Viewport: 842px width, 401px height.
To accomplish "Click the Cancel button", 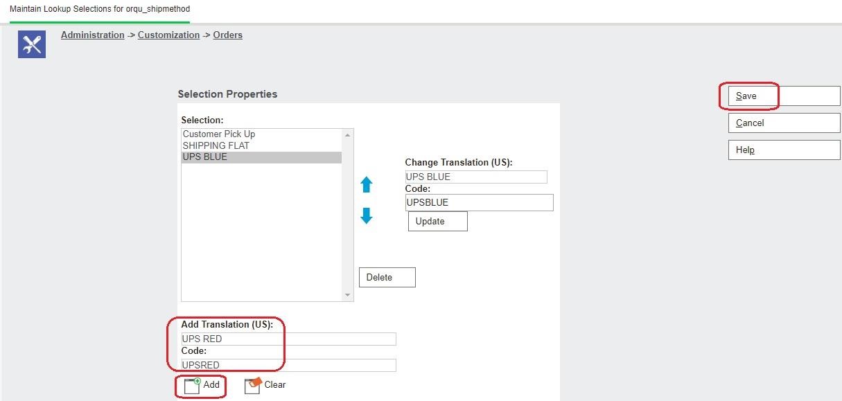I will 784,123.
